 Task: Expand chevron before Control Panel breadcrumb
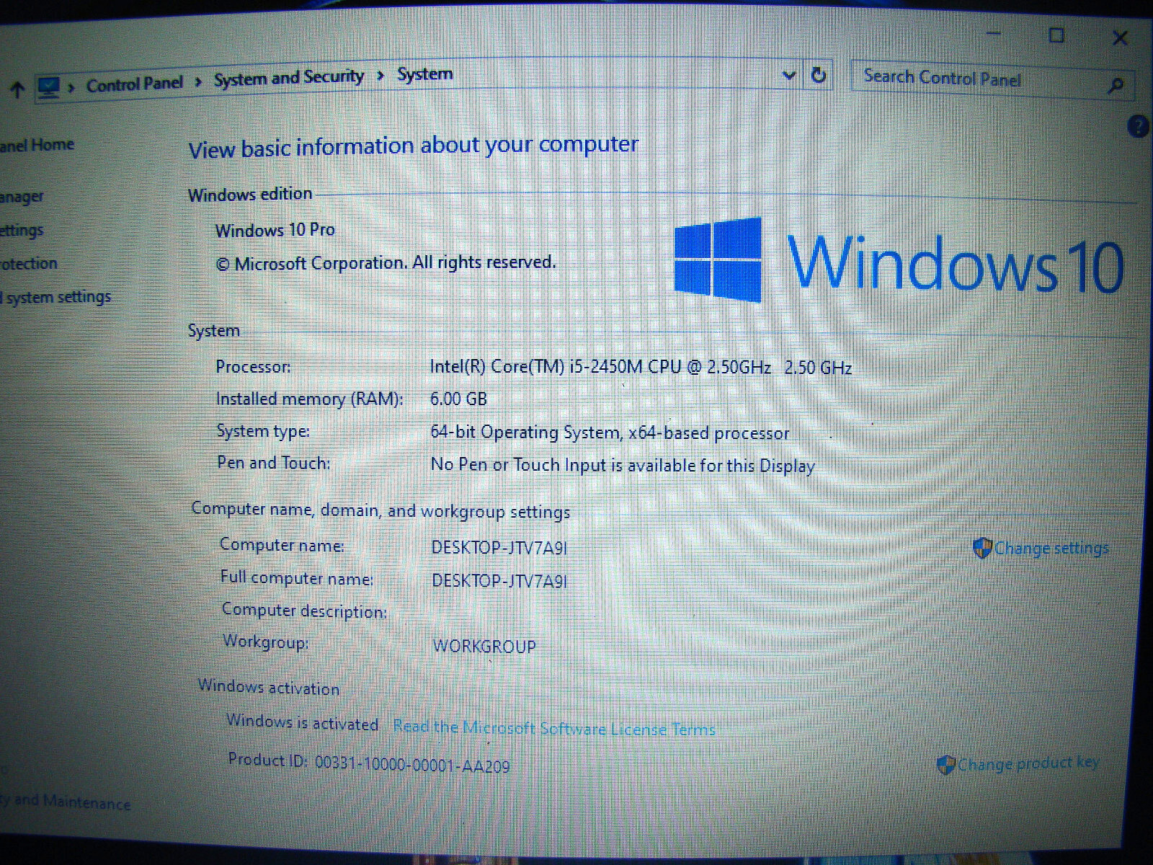pyautogui.click(x=71, y=87)
